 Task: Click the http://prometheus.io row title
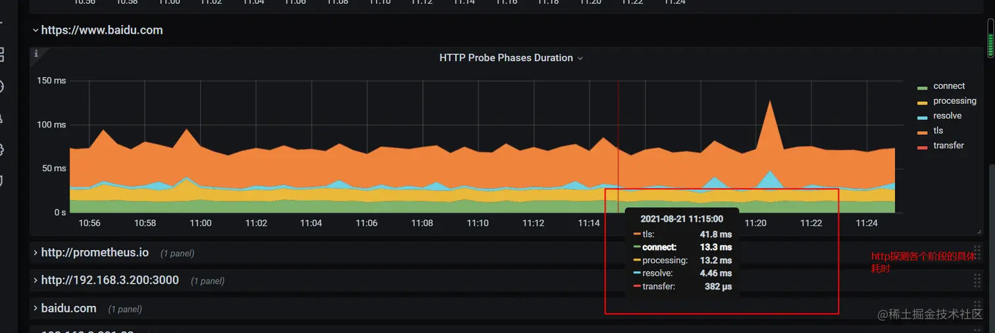click(95, 253)
